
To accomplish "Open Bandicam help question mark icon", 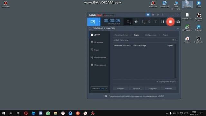I will tap(163, 15).
